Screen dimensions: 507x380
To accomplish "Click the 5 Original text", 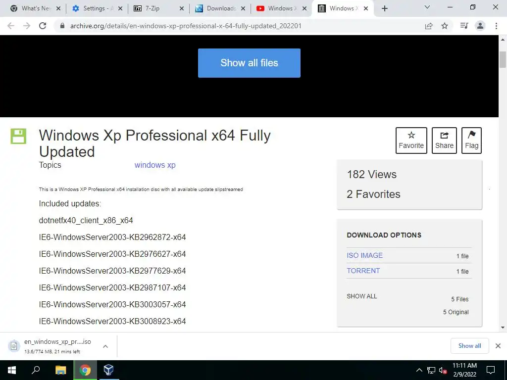I will click(x=456, y=312).
